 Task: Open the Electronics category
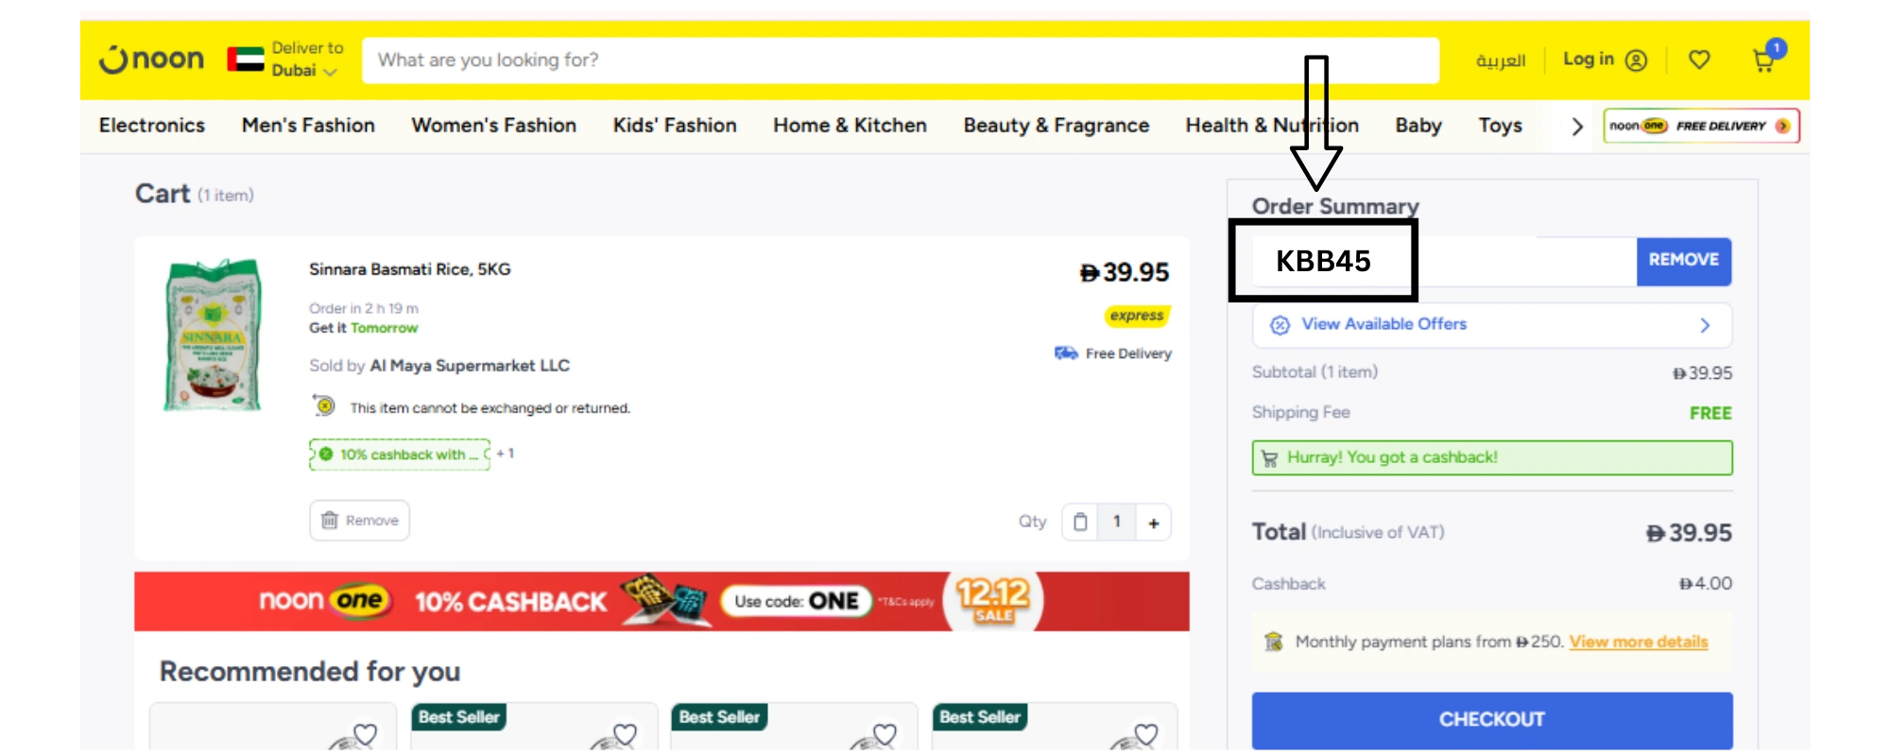(152, 126)
